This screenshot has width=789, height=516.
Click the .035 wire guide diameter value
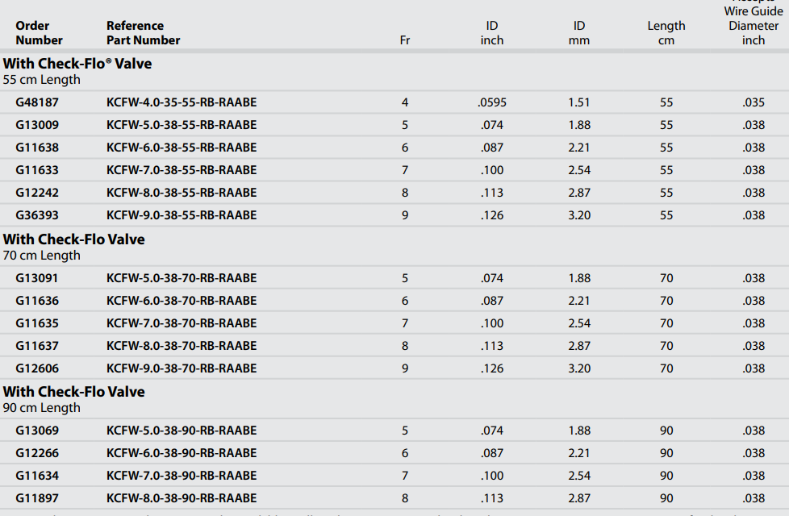point(754,102)
